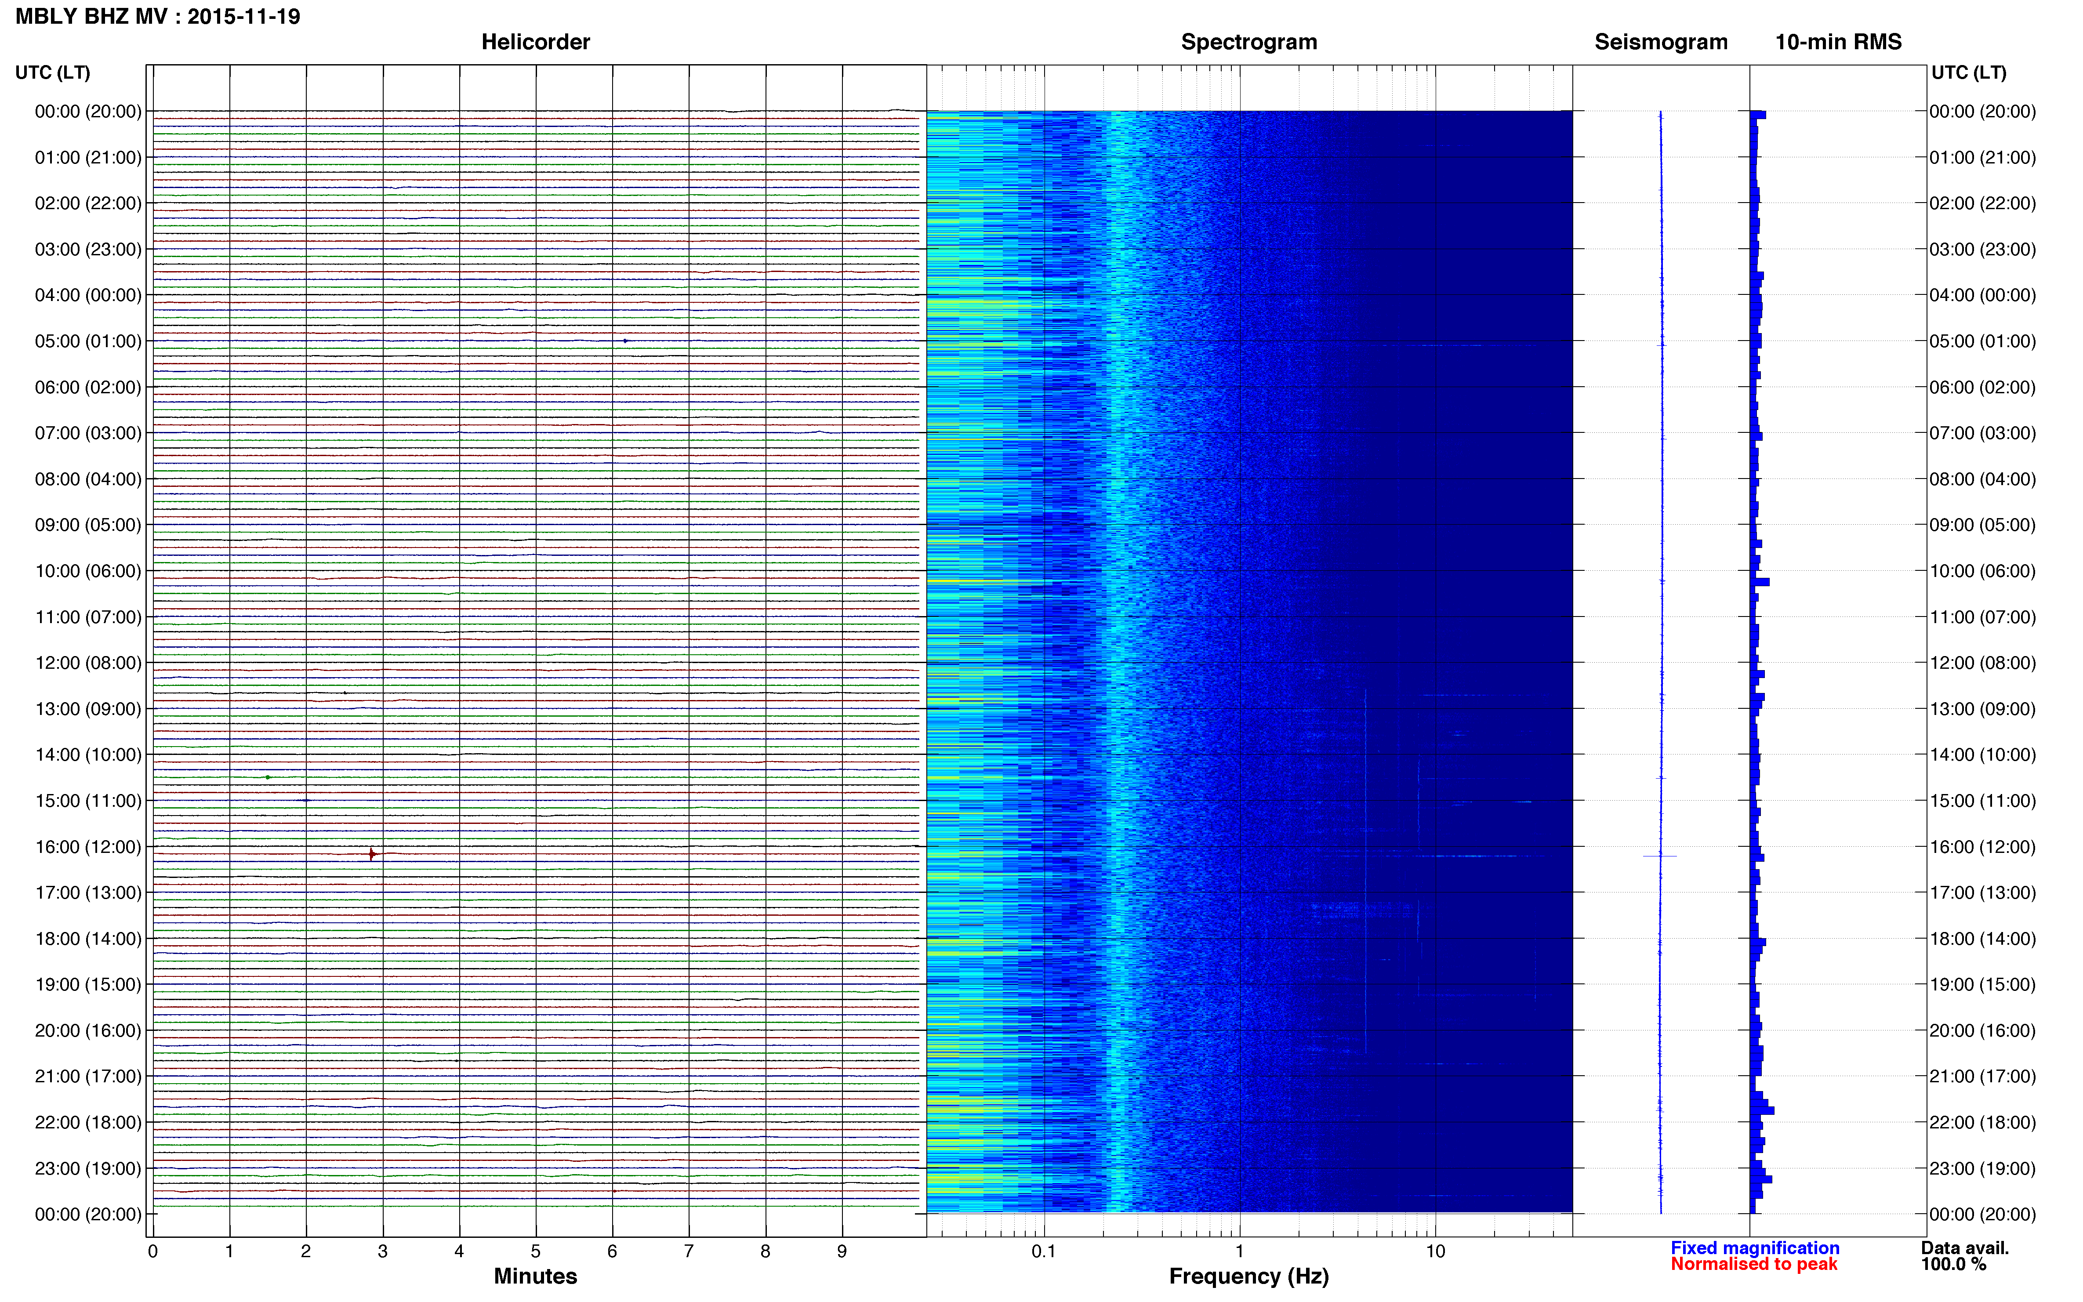The height and width of the screenshot is (1302, 2083).
Task: Click the right '18:00 (14:00)' time label
Action: [1982, 939]
